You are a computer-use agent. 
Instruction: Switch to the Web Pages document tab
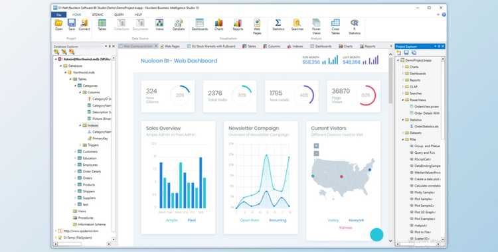tap(170, 46)
